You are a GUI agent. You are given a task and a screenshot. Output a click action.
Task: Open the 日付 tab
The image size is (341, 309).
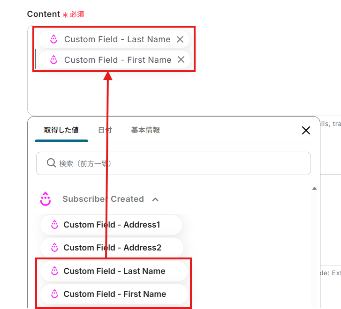105,130
